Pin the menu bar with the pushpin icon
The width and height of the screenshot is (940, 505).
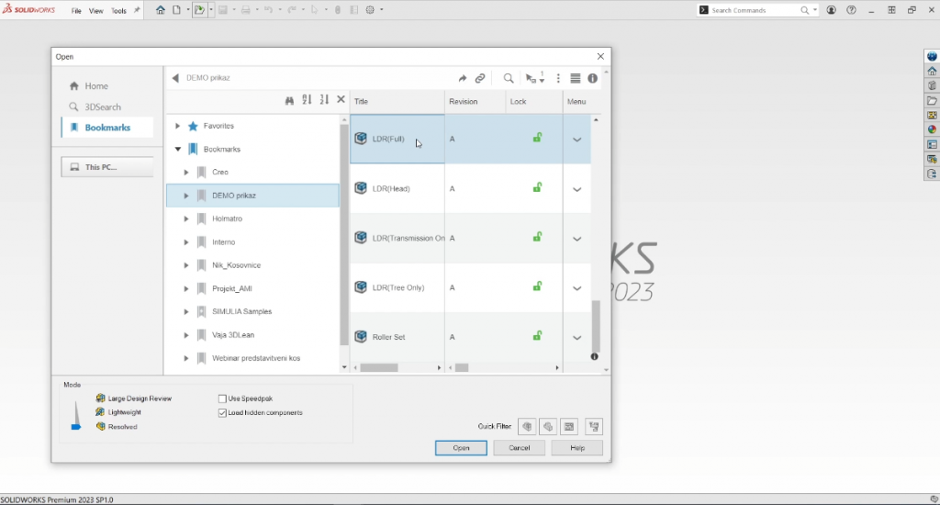[x=137, y=10]
